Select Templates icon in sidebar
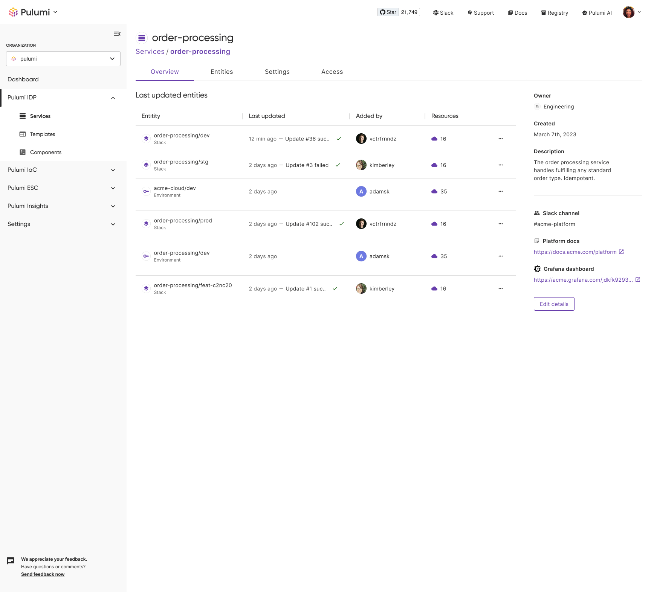Image resolution: width=651 pixels, height=592 pixels. (x=23, y=134)
